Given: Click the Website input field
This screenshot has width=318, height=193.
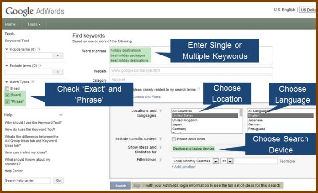Looking at the screenshot, I should coord(191,70).
